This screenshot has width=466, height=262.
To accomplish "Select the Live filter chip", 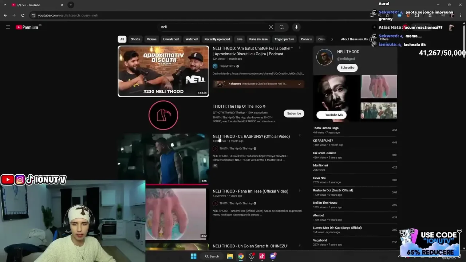I will 239,39.
